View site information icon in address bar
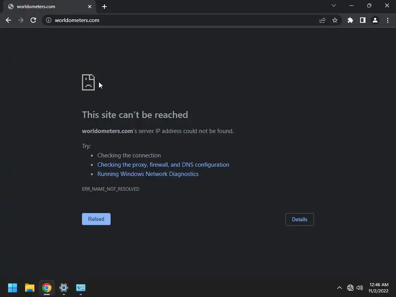Image resolution: width=396 pixels, height=297 pixels. click(x=49, y=20)
